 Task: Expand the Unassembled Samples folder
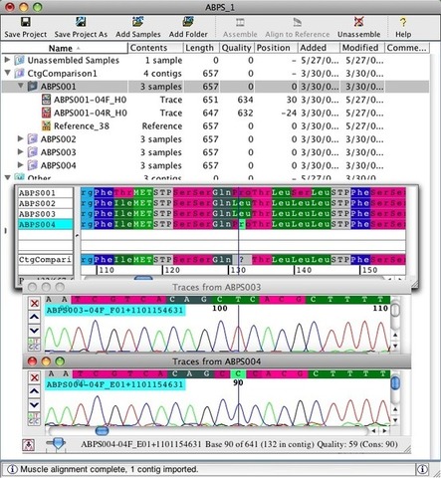pyautogui.click(x=7, y=60)
